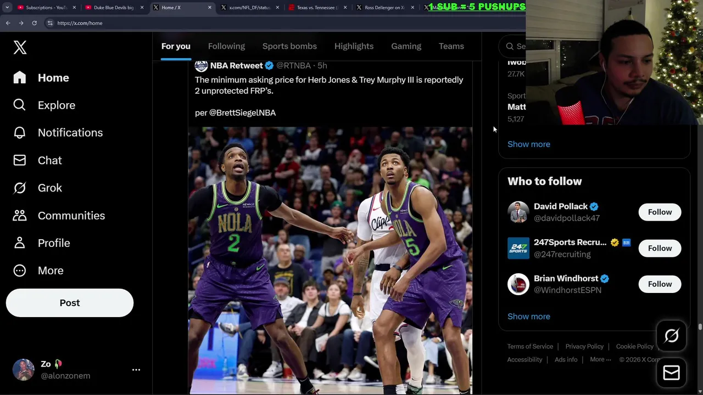Open the Accessibility footer link
Screen dimensions: 703x395
pyautogui.click(x=525, y=359)
